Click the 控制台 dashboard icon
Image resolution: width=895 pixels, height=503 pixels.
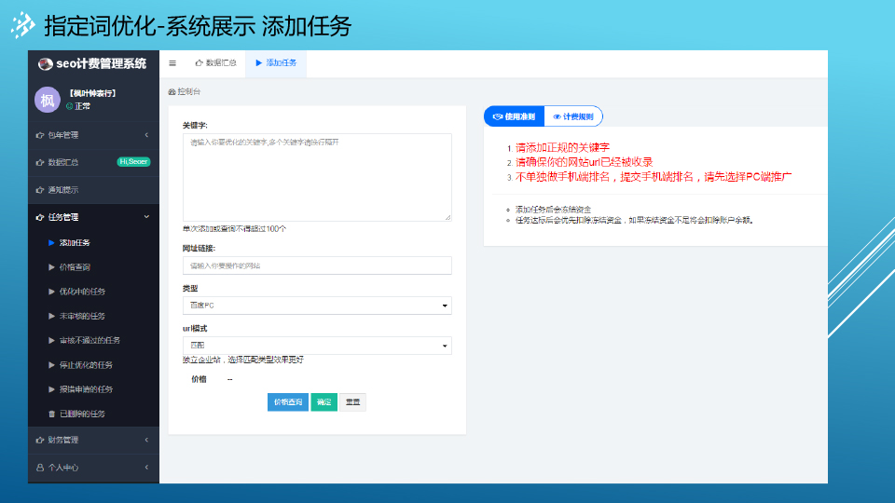172,91
